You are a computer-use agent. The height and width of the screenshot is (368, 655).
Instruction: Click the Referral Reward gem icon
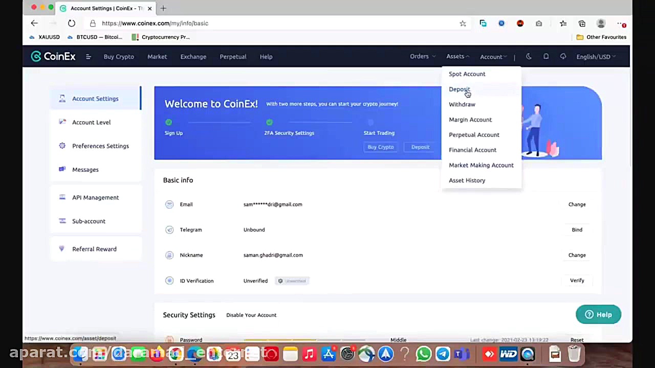click(x=62, y=249)
